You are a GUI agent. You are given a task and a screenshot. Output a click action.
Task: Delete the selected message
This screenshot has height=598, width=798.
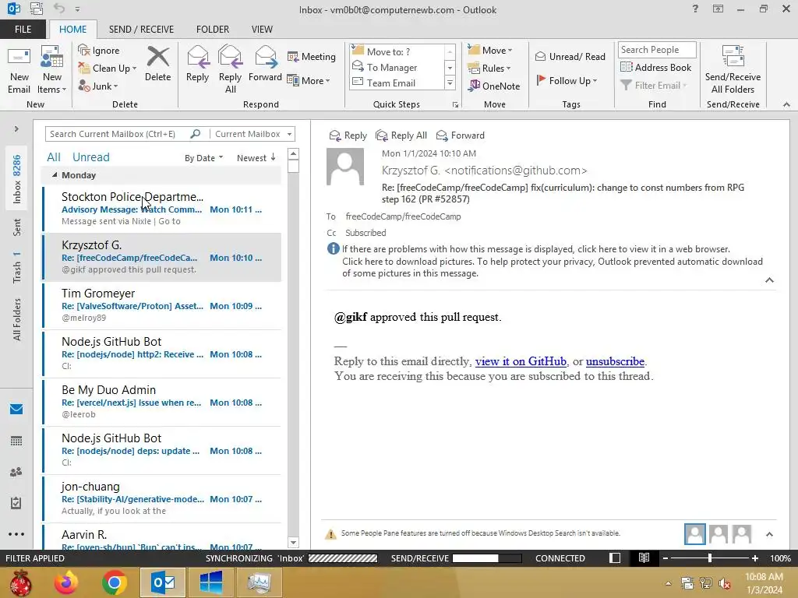click(157, 64)
